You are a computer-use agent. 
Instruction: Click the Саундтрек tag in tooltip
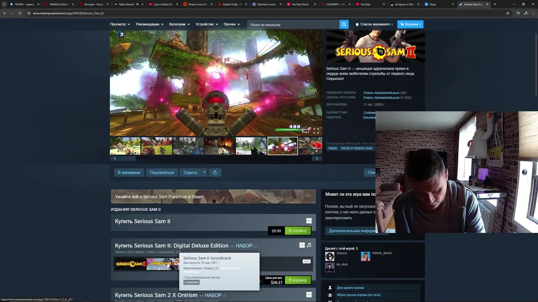pyautogui.click(x=191, y=282)
